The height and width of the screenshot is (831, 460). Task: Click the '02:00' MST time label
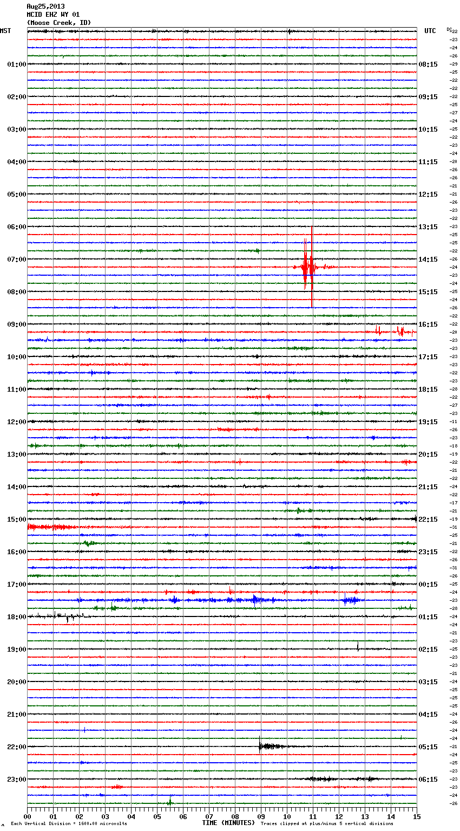coord(17,97)
